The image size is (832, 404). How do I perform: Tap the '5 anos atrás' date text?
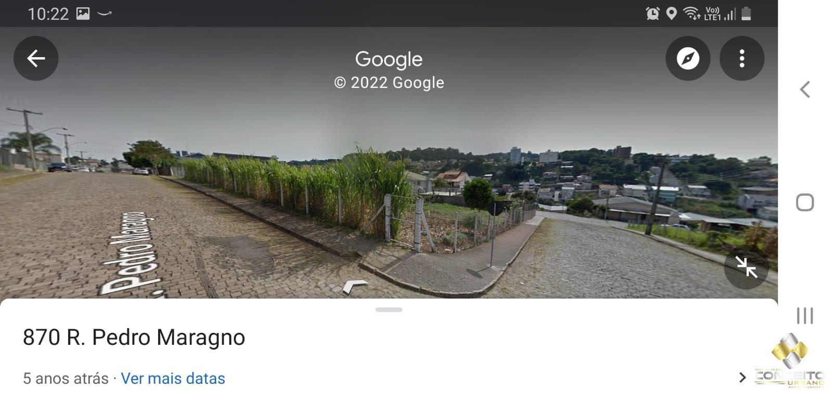tap(66, 379)
